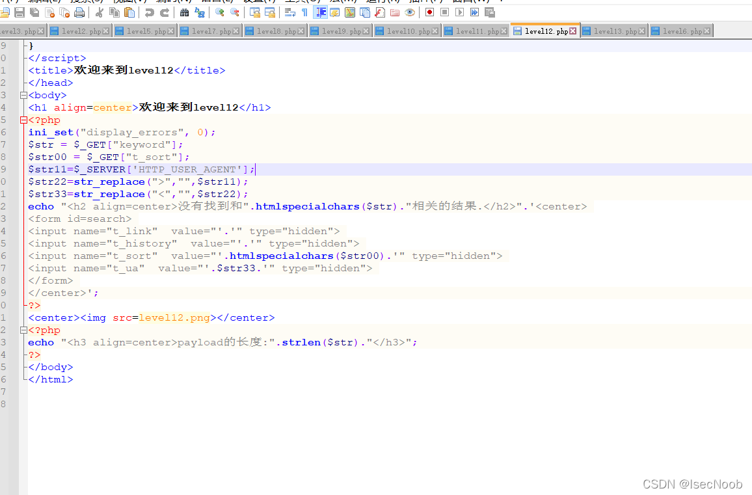Switch to the level2.php tab
752x495 pixels.
pyautogui.click(x=79, y=31)
